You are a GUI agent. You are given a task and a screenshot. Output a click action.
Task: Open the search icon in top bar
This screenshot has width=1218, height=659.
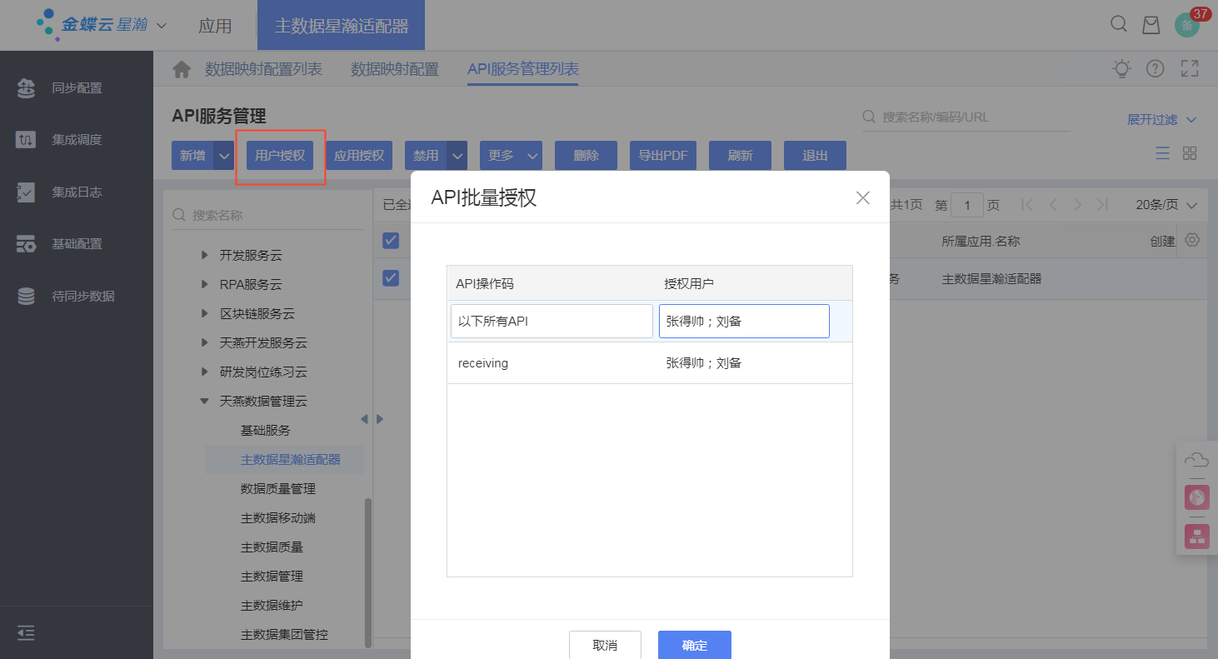(1119, 24)
